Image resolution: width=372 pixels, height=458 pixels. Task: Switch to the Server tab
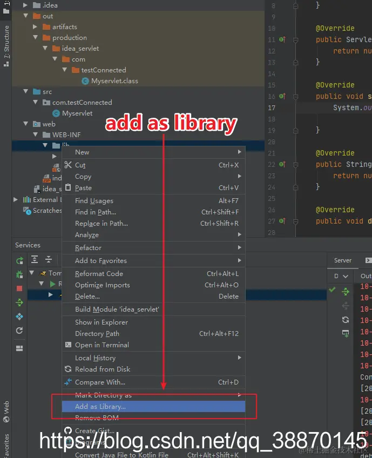point(343,260)
